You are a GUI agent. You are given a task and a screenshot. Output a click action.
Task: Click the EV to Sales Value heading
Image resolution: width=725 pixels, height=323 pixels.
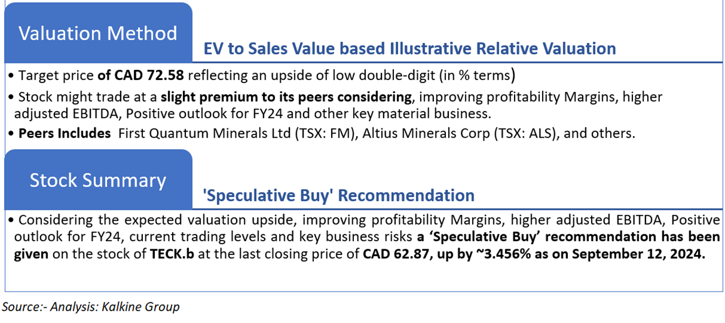(410, 49)
